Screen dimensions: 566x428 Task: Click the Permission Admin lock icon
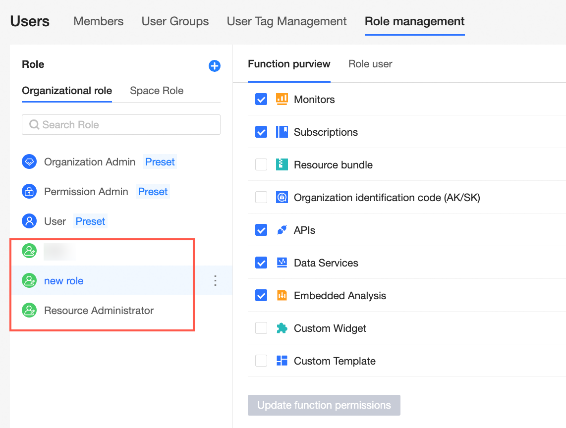point(29,192)
